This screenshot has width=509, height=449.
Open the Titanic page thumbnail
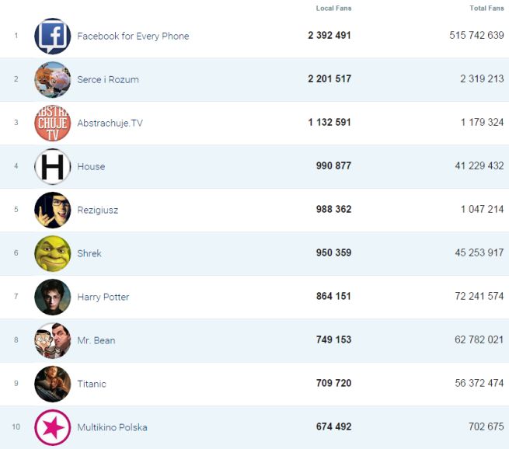click(52, 384)
